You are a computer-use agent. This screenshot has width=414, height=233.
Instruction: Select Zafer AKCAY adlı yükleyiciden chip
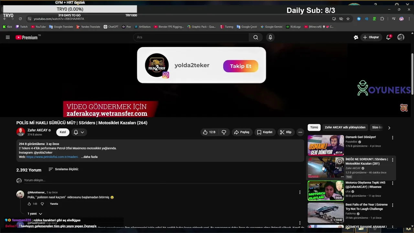point(345,128)
